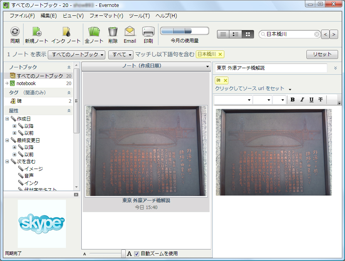Open the font family dropdown

(232, 99)
